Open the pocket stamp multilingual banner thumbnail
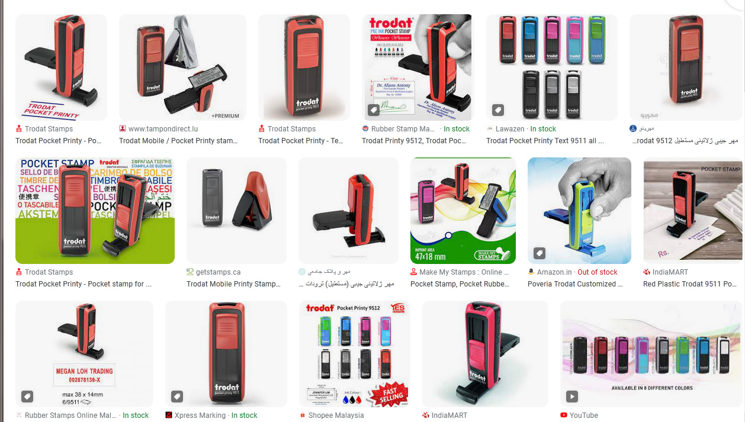 pos(95,211)
